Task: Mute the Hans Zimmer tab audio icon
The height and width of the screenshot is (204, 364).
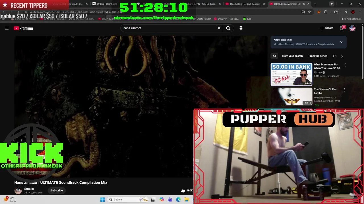Action: [x=304, y=4]
